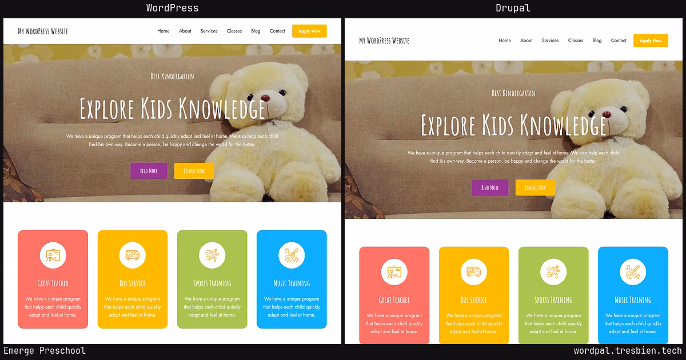Image resolution: width=686 pixels, height=360 pixels.
Task: Click Great Teacher card description in WordPress panel
Action: (x=53, y=307)
